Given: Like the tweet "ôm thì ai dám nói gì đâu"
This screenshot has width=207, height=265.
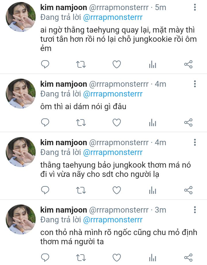Looking at the screenshot, I should point(116,123).
